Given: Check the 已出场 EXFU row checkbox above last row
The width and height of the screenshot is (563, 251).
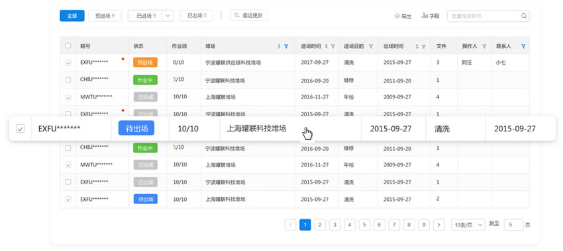Looking at the screenshot, I should pyautogui.click(x=68, y=182).
